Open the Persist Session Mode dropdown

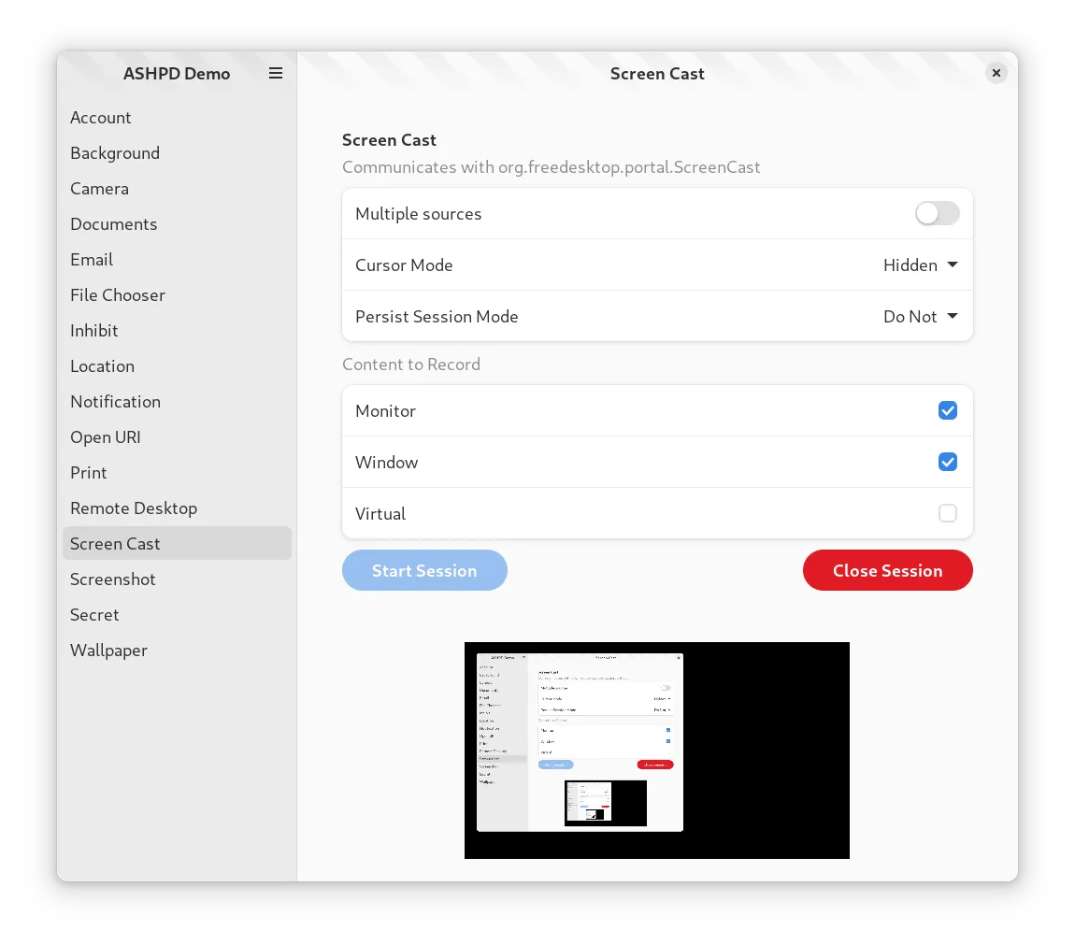(920, 316)
